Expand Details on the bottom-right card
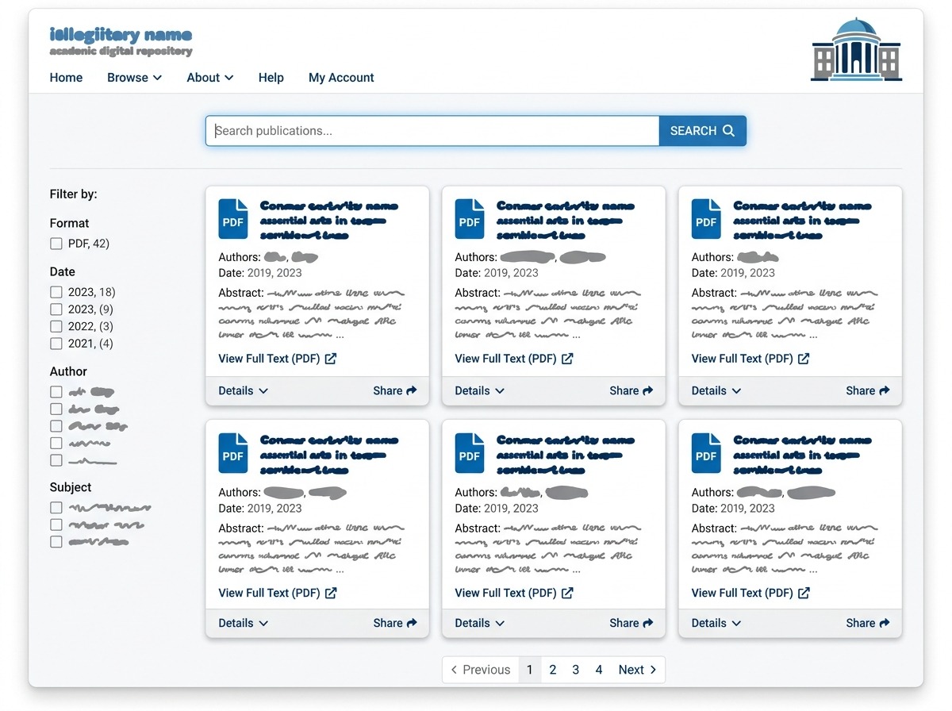This screenshot has width=952, height=711. [x=716, y=623]
